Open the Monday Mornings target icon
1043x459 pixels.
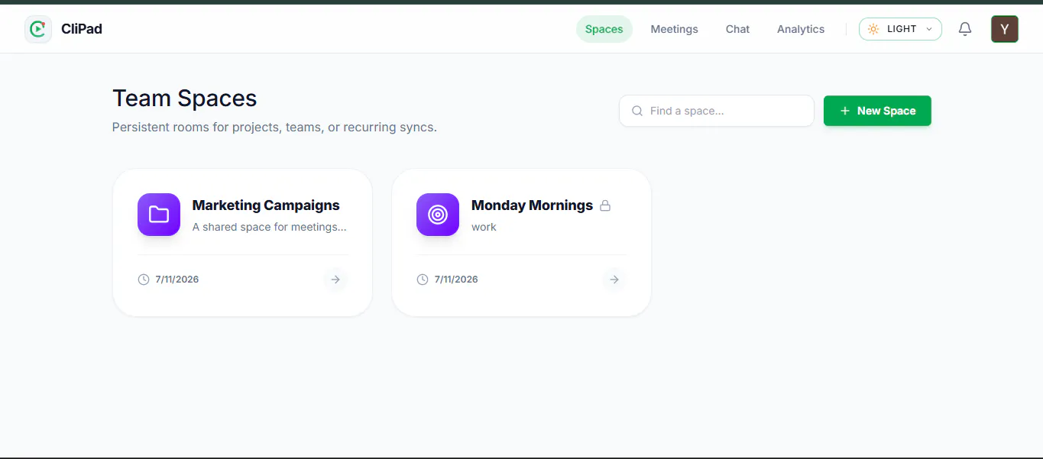coord(438,215)
